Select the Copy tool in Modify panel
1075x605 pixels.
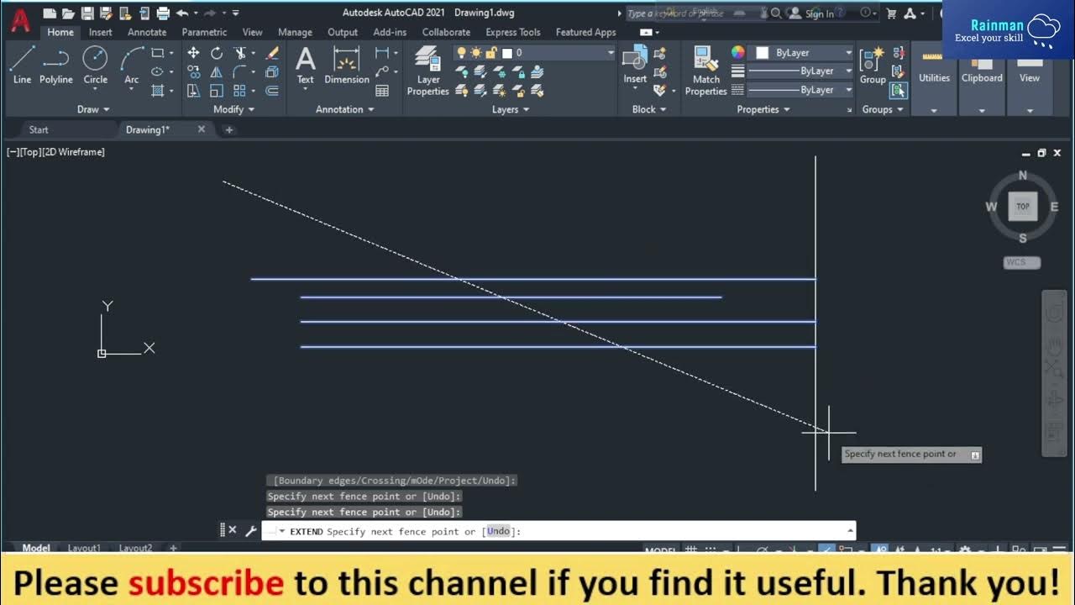[x=193, y=72]
